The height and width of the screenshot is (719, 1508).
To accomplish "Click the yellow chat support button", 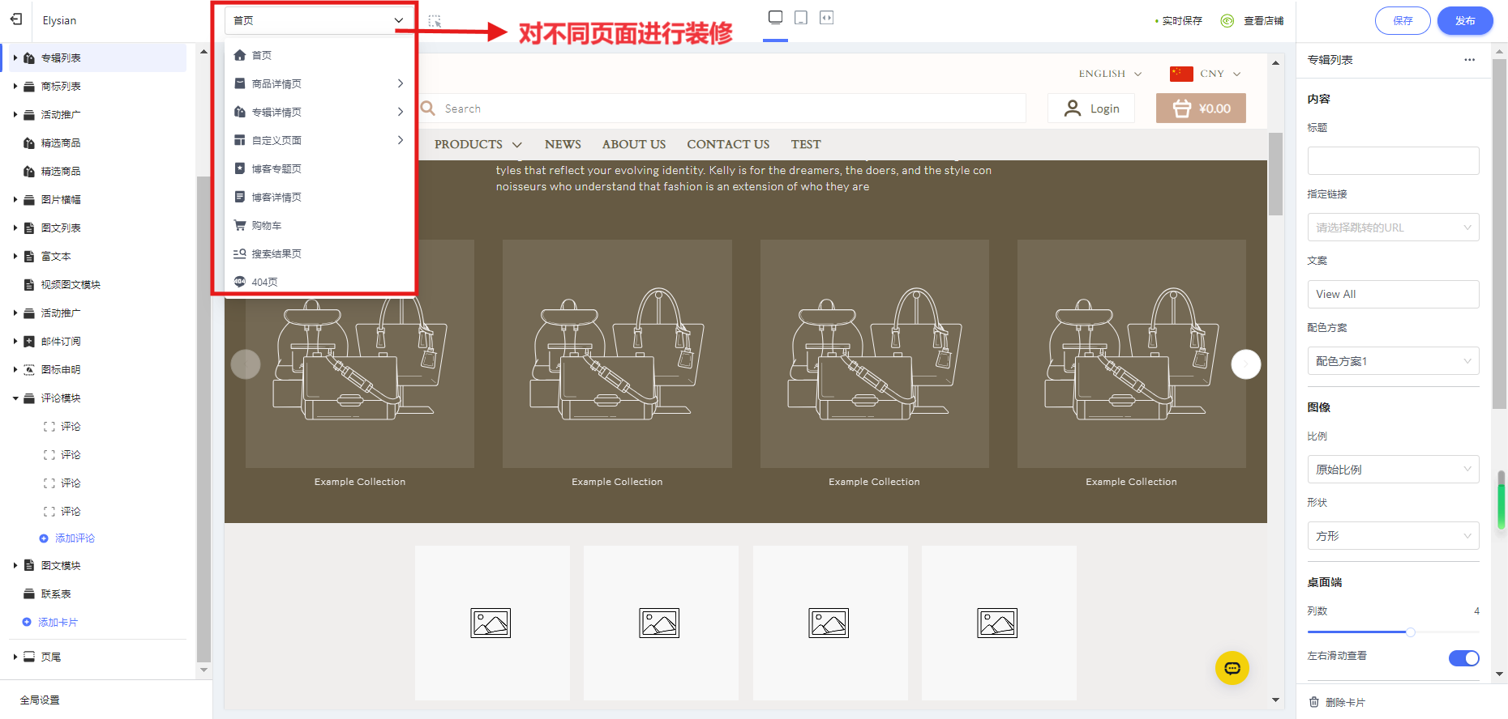I will click(1232, 668).
